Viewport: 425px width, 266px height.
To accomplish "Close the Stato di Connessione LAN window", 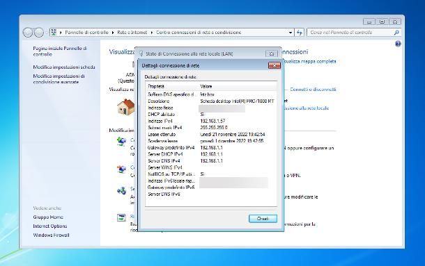I will click(272, 53).
